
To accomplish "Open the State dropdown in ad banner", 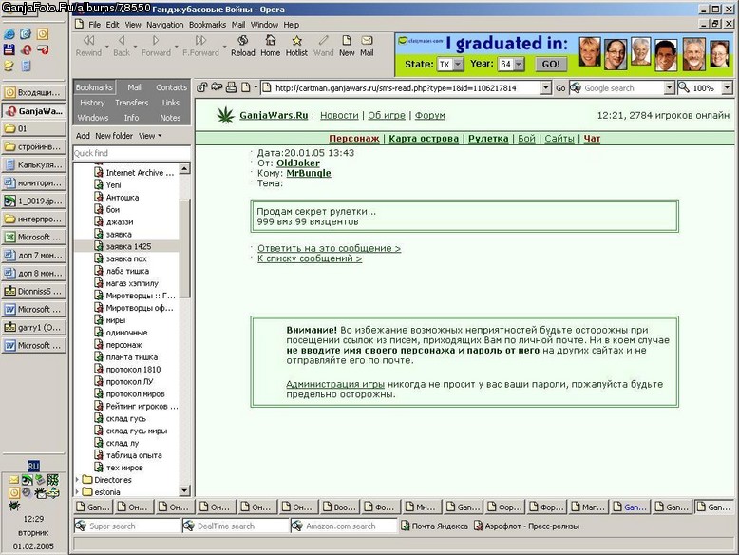I will (458, 64).
